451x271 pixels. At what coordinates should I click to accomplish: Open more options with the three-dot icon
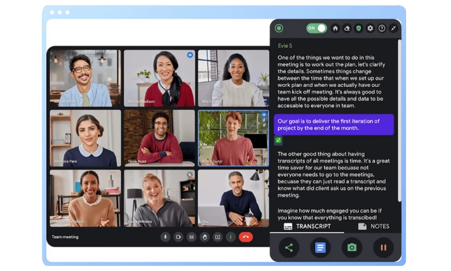pos(231,237)
